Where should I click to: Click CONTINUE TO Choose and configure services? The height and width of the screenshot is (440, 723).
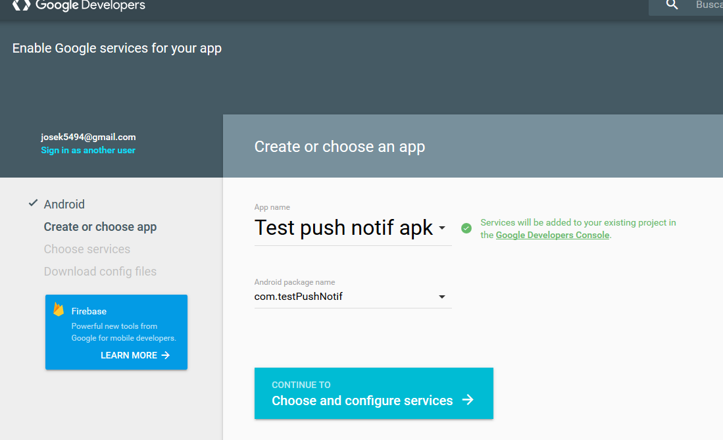(x=373, y=393)
